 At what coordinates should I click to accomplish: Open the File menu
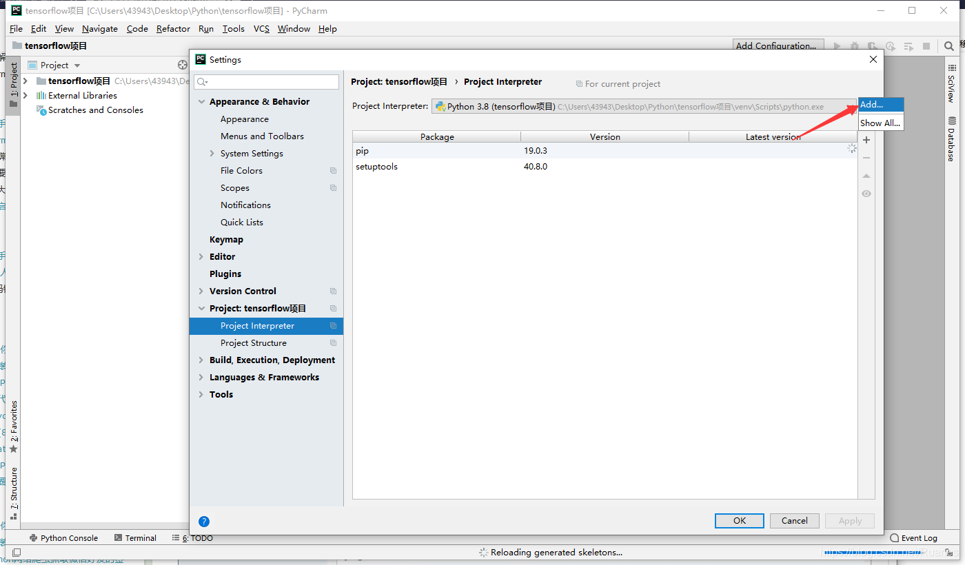(16, 29)
